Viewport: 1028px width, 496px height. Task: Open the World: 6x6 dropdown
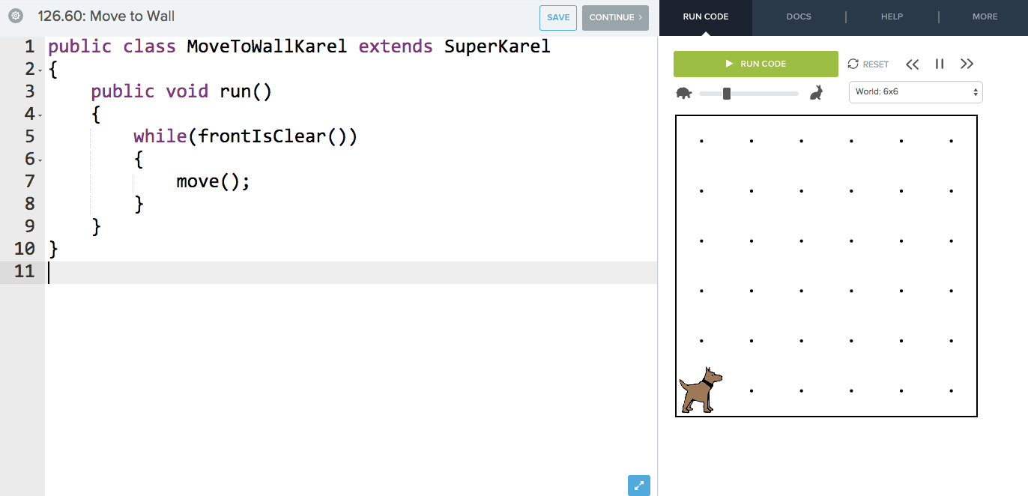coord(914,91)
